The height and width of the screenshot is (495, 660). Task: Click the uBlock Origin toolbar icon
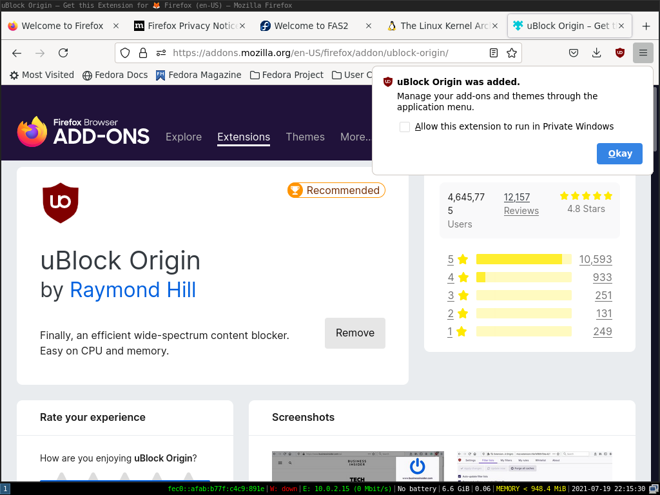[619, 53]
